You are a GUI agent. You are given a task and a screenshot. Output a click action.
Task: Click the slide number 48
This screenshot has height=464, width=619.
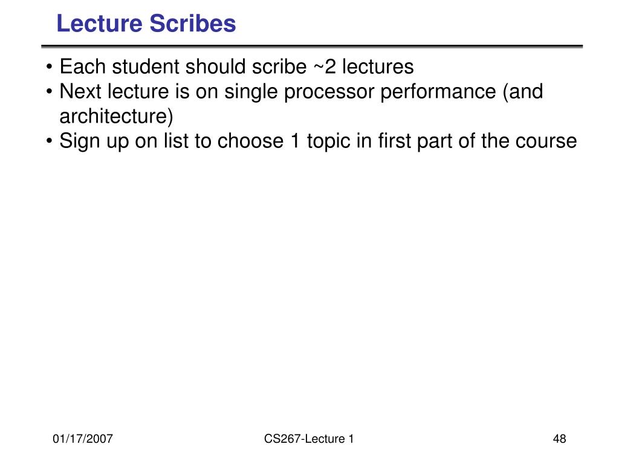pyautogui.click(x=559, y=439)
